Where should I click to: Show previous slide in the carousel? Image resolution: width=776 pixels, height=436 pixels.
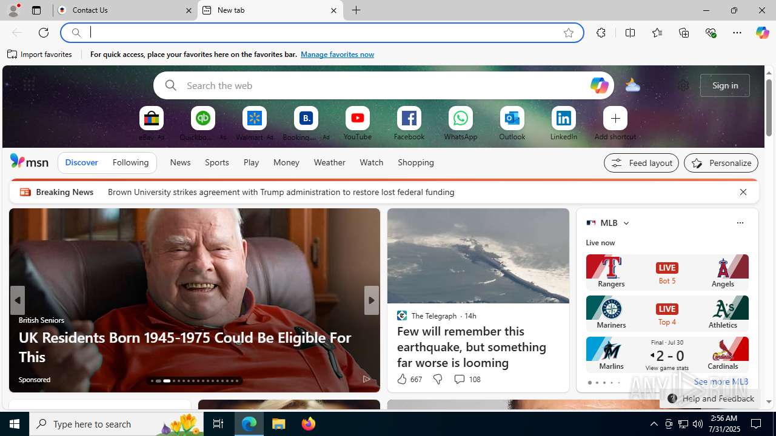tap(17, 300)
